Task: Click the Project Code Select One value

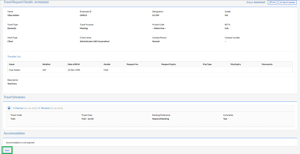Action: (159, 28)
